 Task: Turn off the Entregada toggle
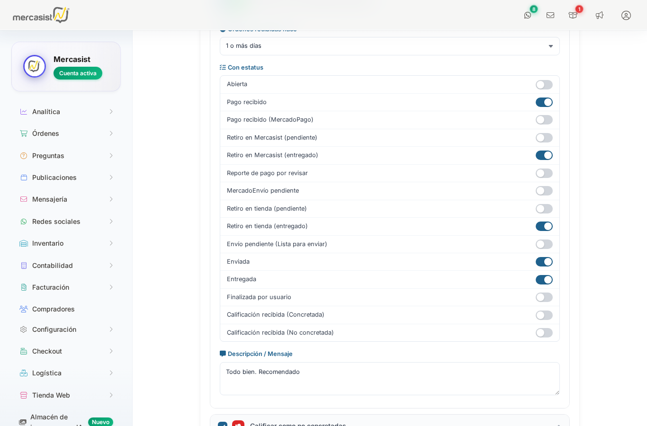pos(544,280)
